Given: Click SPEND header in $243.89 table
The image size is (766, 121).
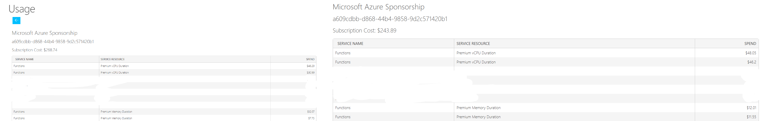Looking at the screenshot, I should pyautogui.click(x=750, y=43).
